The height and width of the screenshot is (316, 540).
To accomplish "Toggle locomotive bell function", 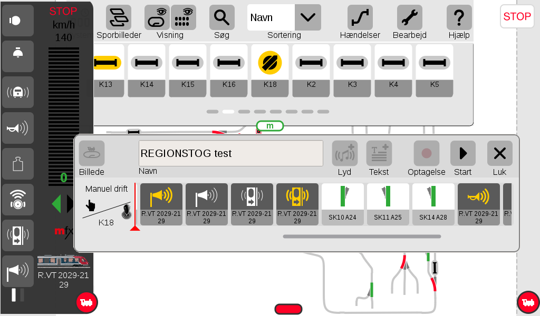I will point(18,56).
